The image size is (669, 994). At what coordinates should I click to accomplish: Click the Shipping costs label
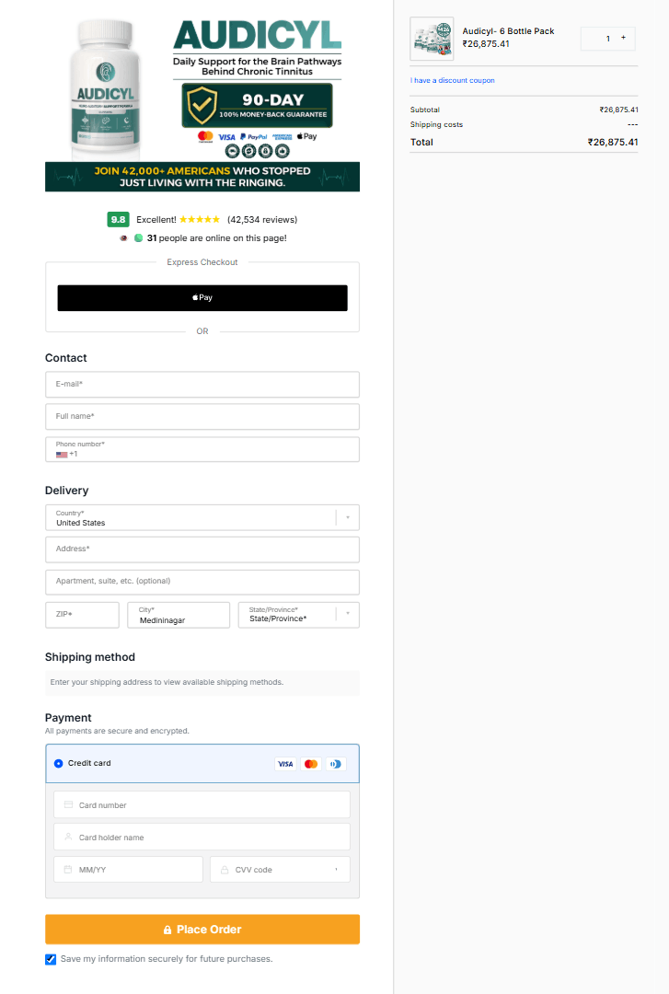point(436,124)
